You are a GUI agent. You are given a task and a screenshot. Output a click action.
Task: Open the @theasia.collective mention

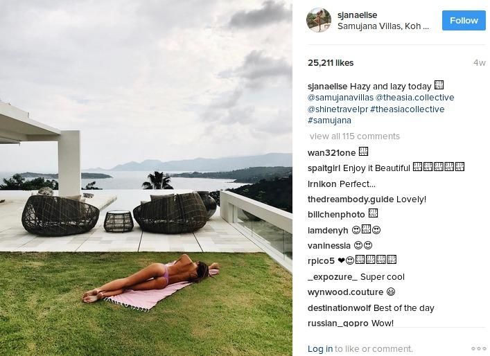414,98
